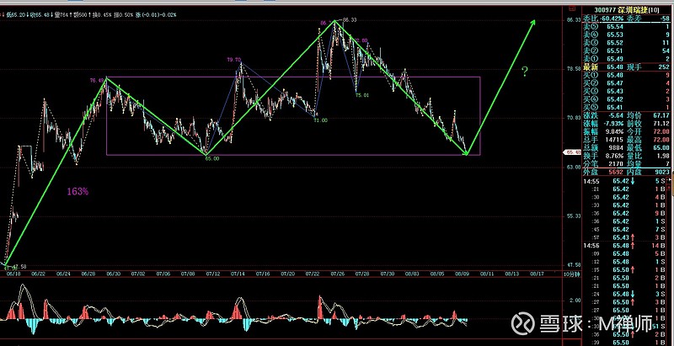Select the 委比 -60.42% value
The width and height of the screenshot is (674, 346).
coord(612,19)
